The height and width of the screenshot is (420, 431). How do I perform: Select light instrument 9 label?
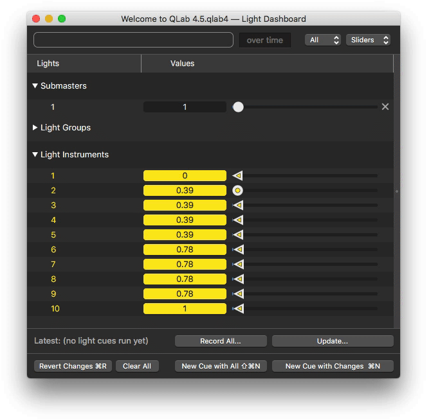point(53,294)
